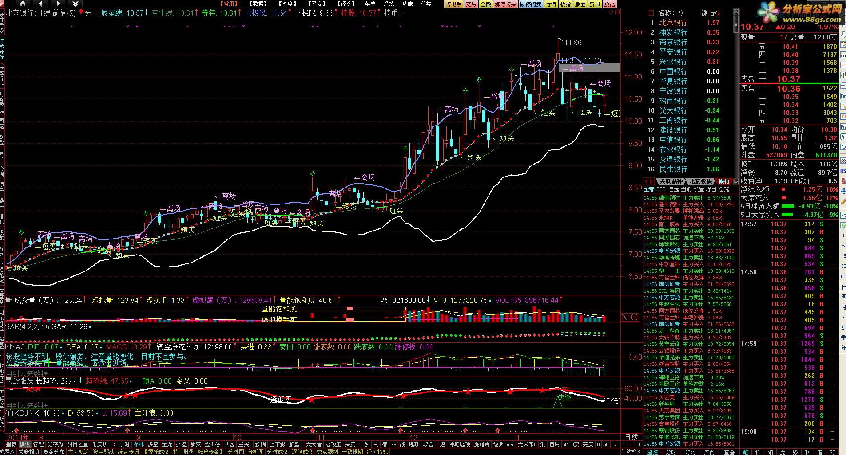This screenshot has width=846, height=455.
Task: Select 当前 filter in news feed
Action: coord(686,189)
